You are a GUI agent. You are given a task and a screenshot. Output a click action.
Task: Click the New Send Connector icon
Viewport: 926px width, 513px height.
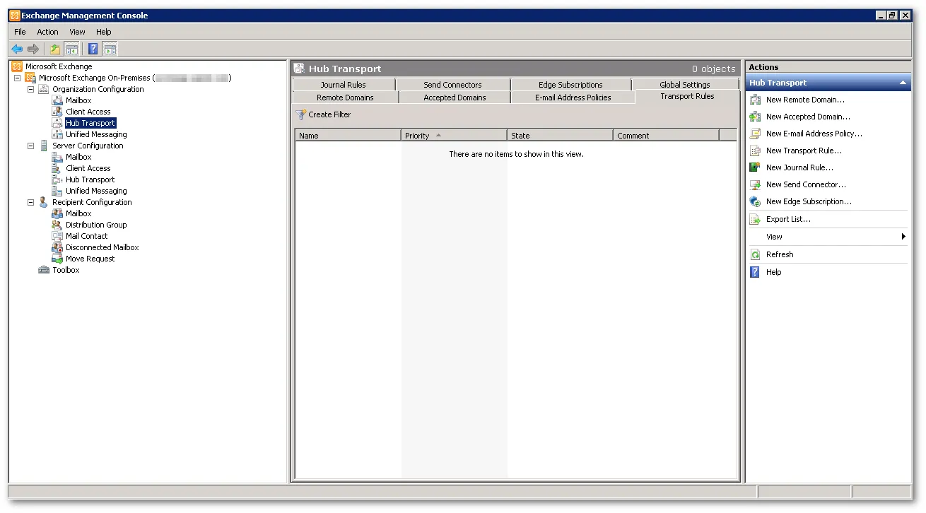[755, 184]
